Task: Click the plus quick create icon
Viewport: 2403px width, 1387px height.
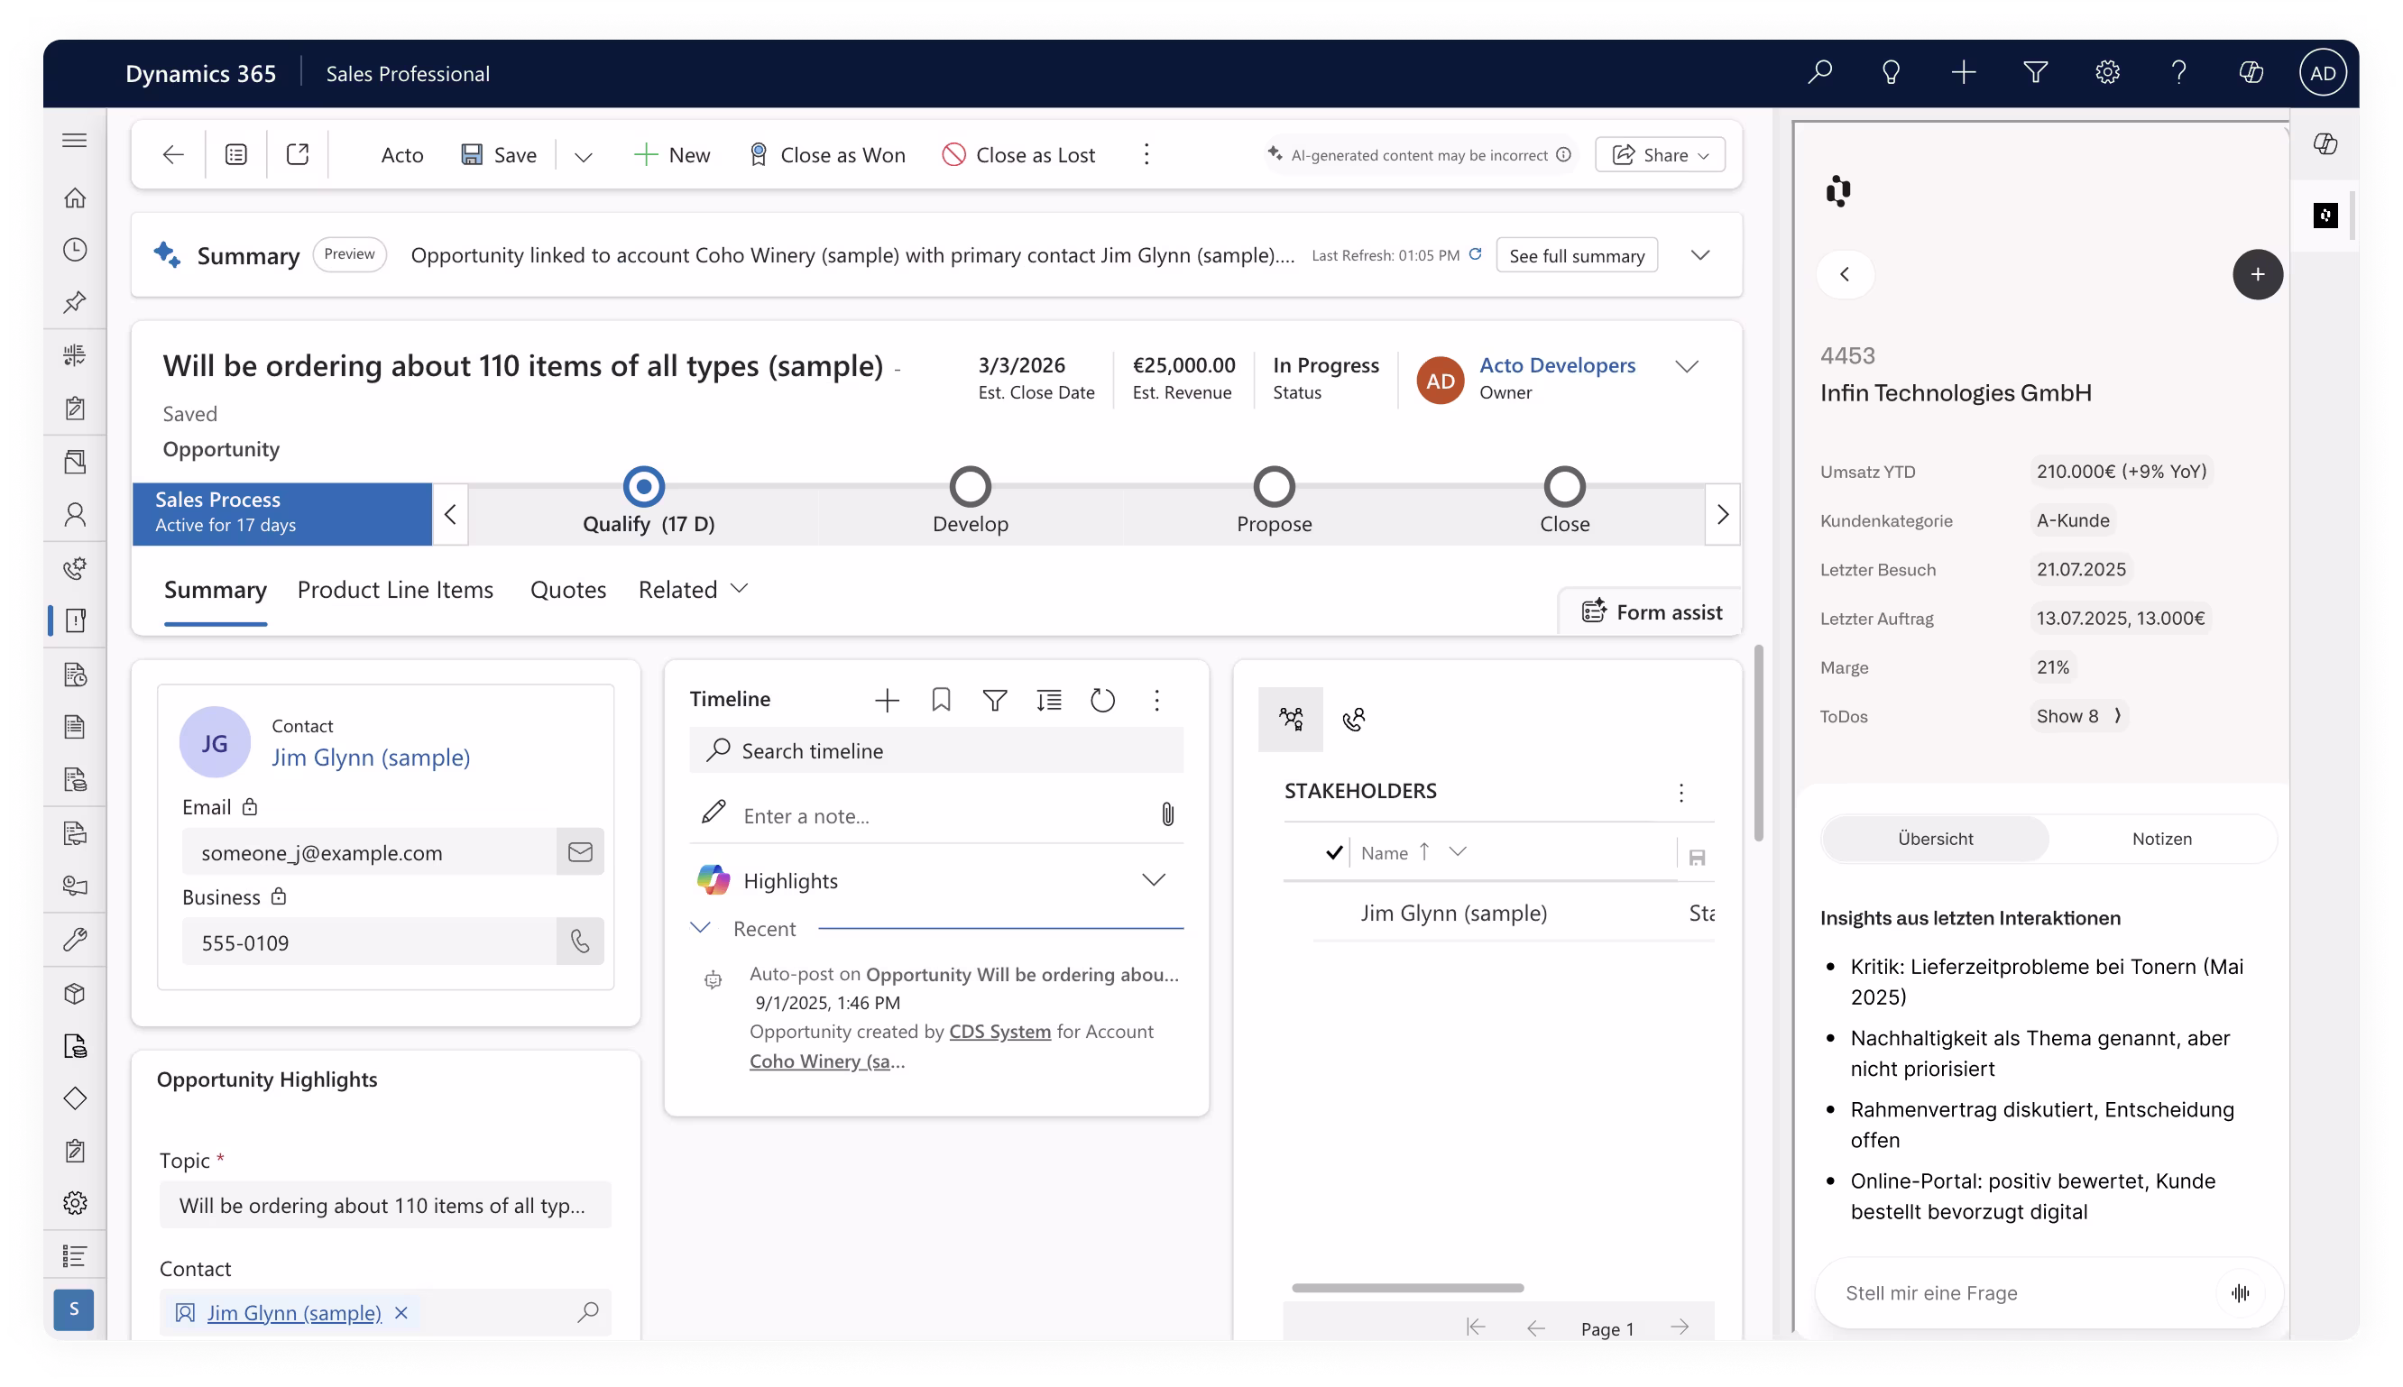Action: pos(1963,72)
